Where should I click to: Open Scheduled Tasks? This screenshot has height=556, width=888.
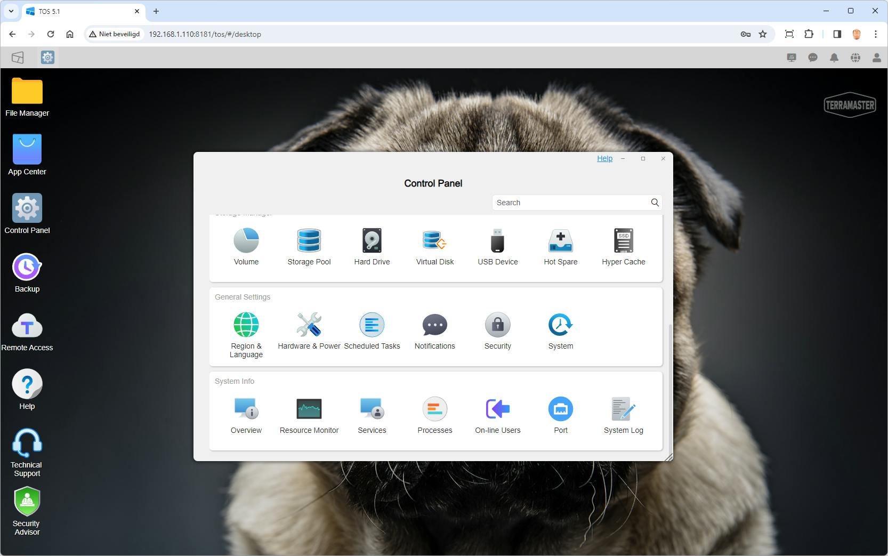[x=372, y=331]
